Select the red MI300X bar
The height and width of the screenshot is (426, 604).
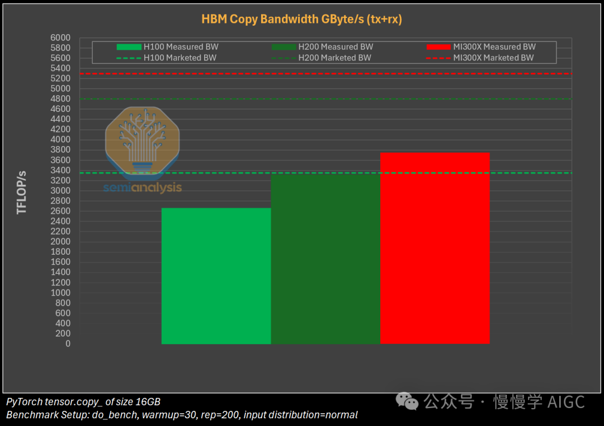435,249
